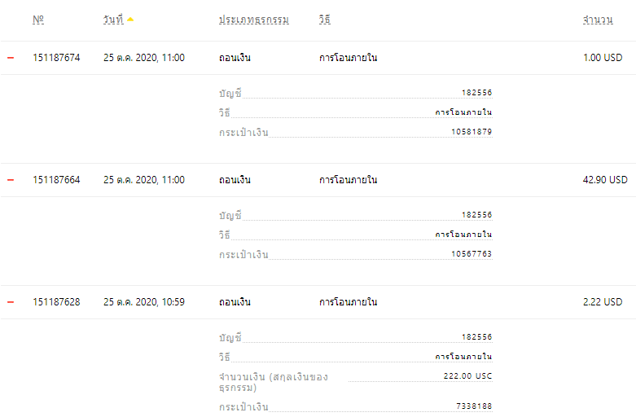Click the yellow sort arrow next to วันที่
This screenshot has height=417, width=636.
130,19
